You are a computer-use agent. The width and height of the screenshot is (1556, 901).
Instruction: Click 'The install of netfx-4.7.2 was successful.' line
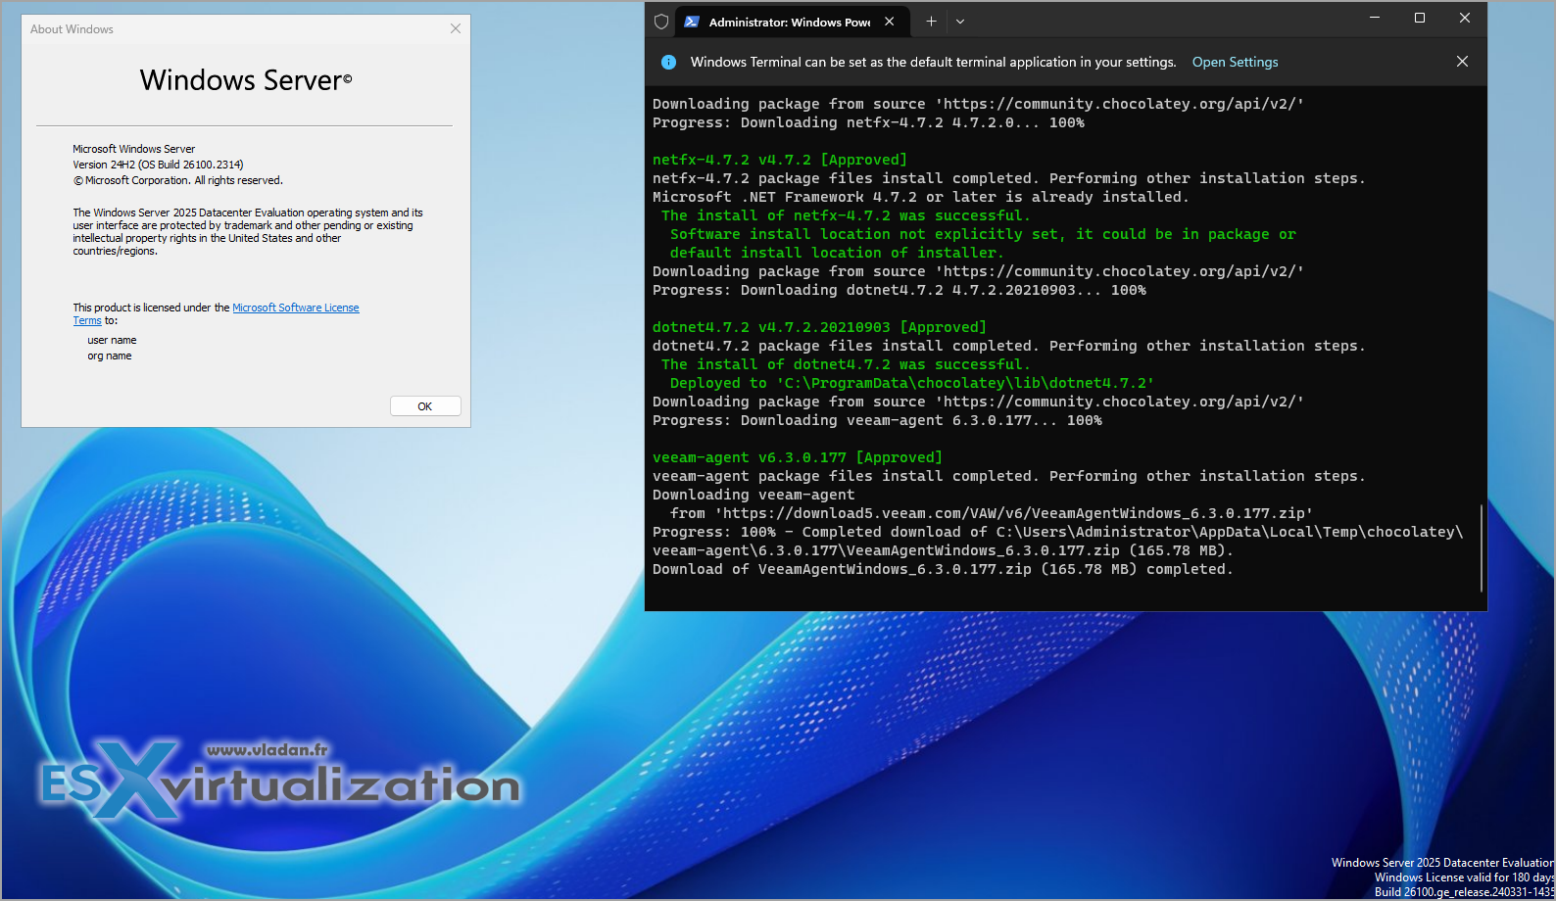pos(846,215)
